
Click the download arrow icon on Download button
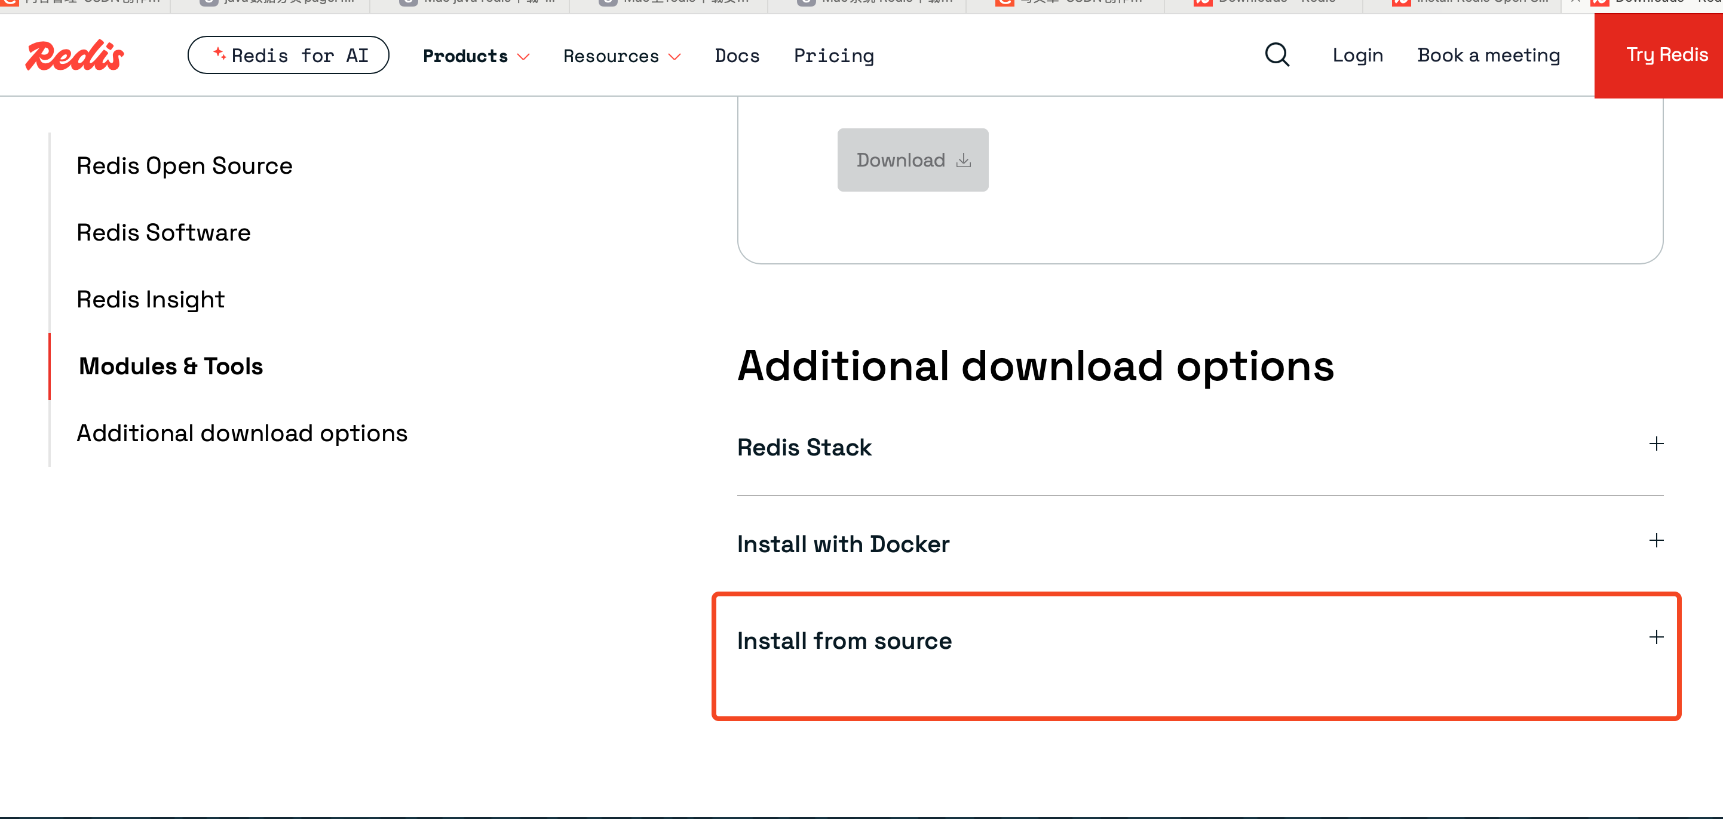pyautogui.click(x=963, y=161)
